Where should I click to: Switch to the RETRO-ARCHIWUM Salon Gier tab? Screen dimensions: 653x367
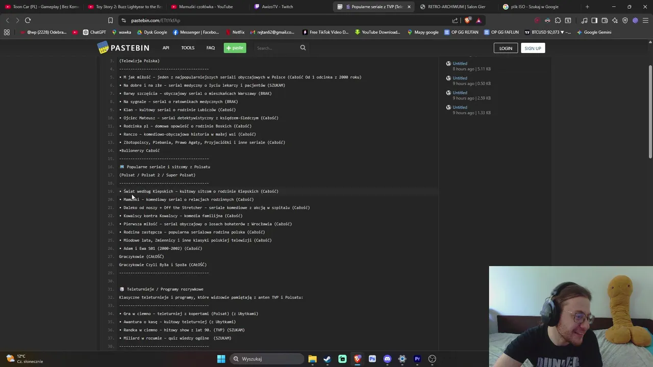click(457, 7)
